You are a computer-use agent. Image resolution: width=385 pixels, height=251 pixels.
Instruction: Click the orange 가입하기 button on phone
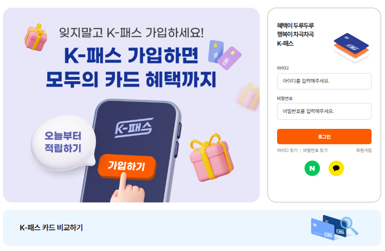click(127, 166)
